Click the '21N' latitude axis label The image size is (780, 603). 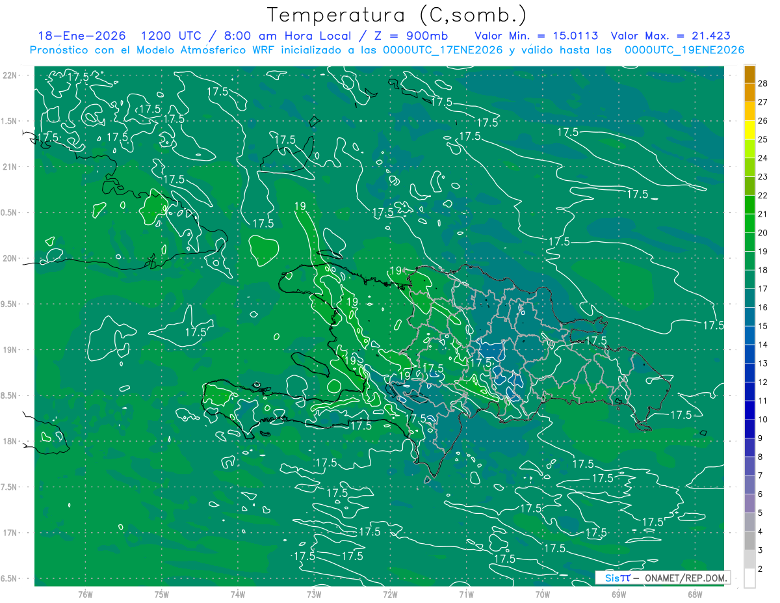pos(9,167)
